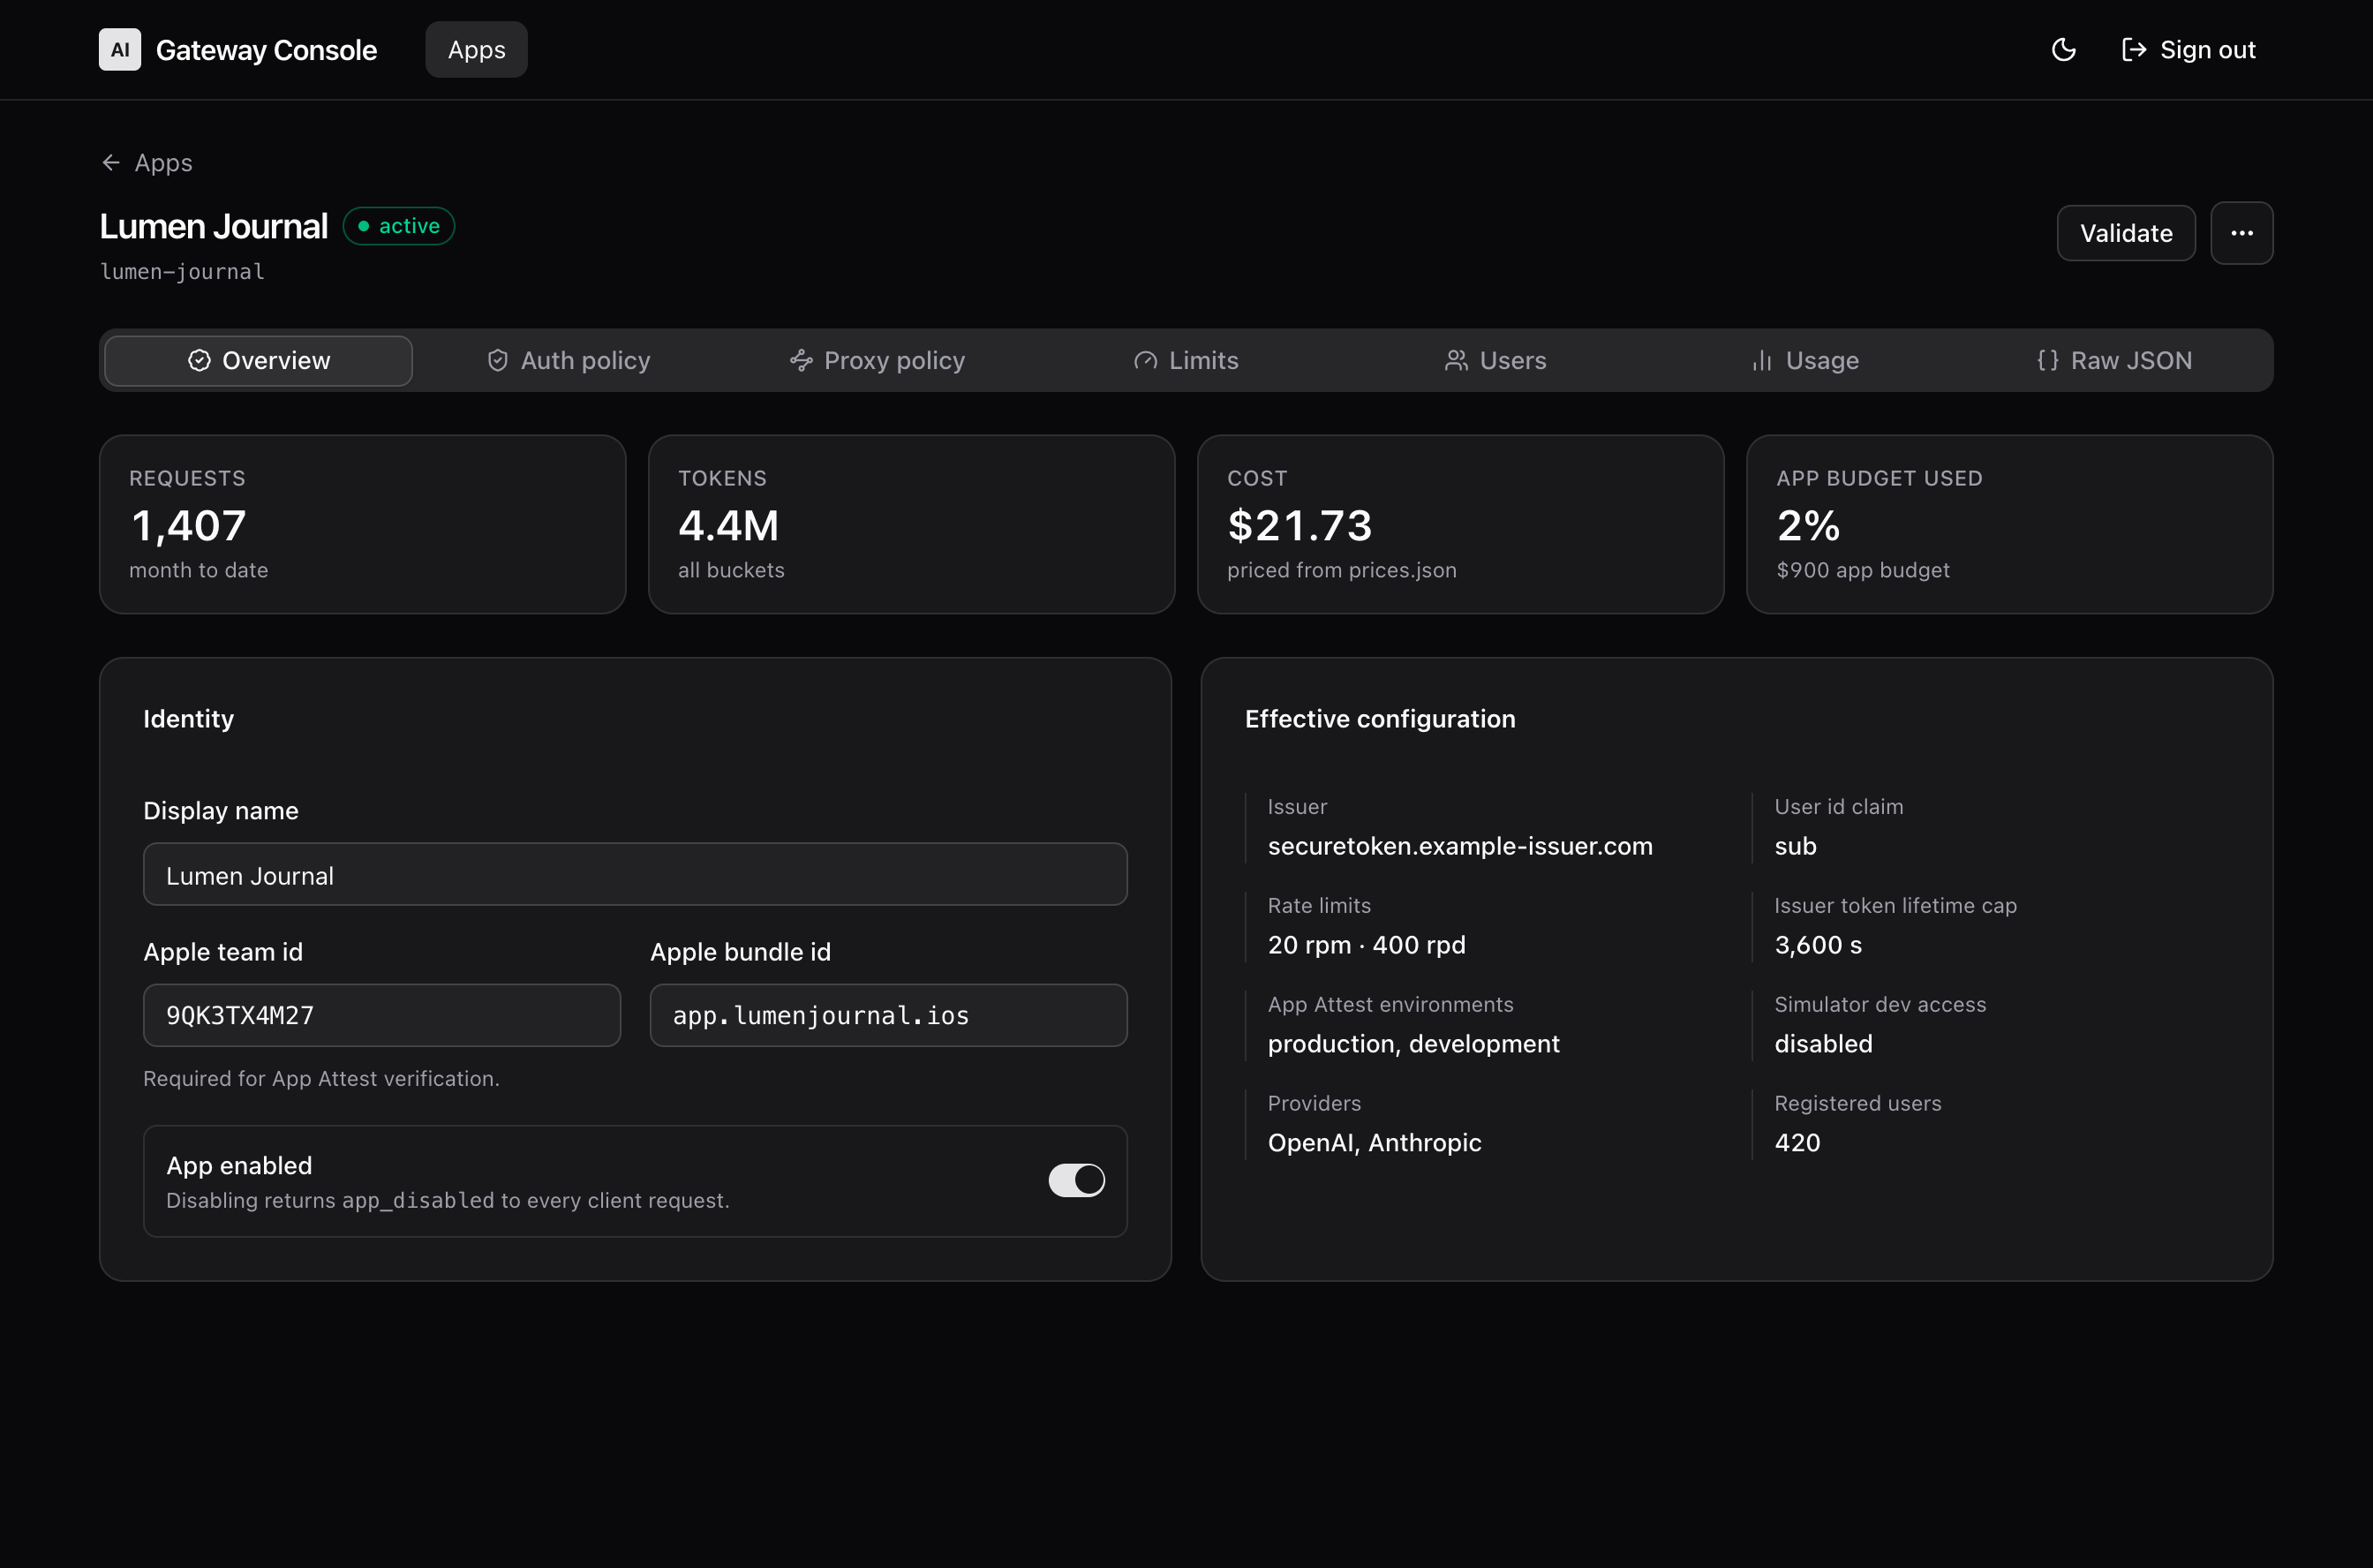This screenshot has width=2373, height=1568.
Task: Click 'Disabling returns app_disabled' description
Action: (447, 1201)
